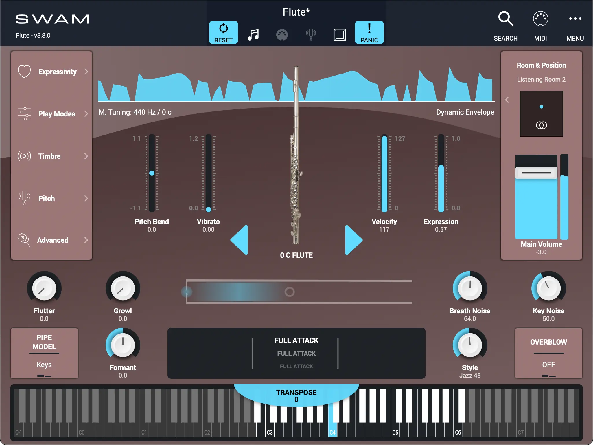593x445 pixels.
Task: Collapse the Room & Position panel arrow
Action: coord(507,100)
